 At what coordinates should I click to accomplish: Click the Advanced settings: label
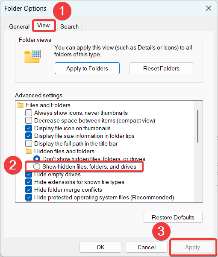click(39, 95)
